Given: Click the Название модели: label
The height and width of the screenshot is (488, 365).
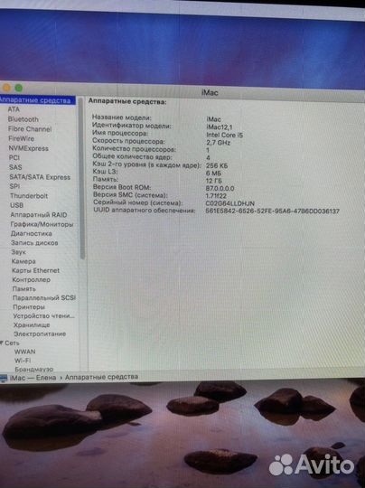Looking at the screenshot, I should (x=122, y=117).
